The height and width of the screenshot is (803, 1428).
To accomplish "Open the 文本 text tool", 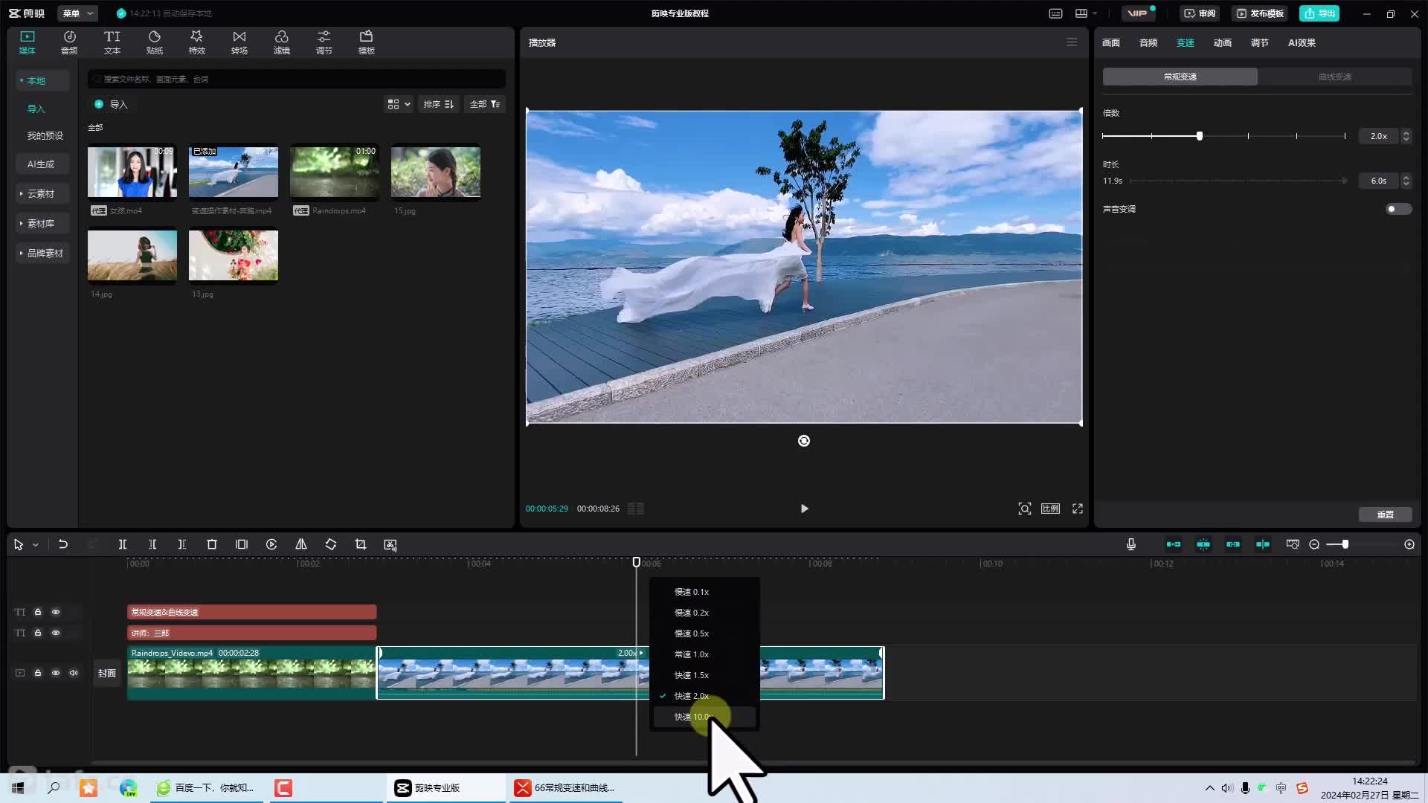I will 112,42.
